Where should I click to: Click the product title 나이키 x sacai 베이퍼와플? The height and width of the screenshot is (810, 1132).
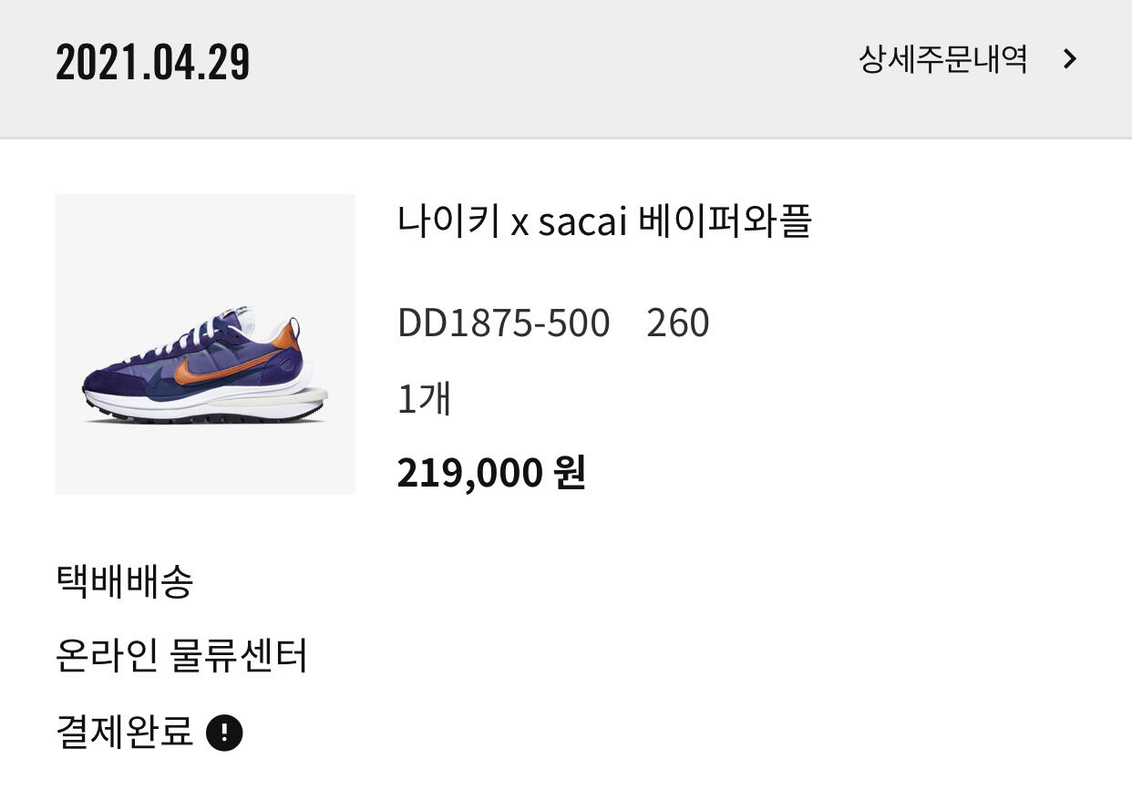click(603, 221)
